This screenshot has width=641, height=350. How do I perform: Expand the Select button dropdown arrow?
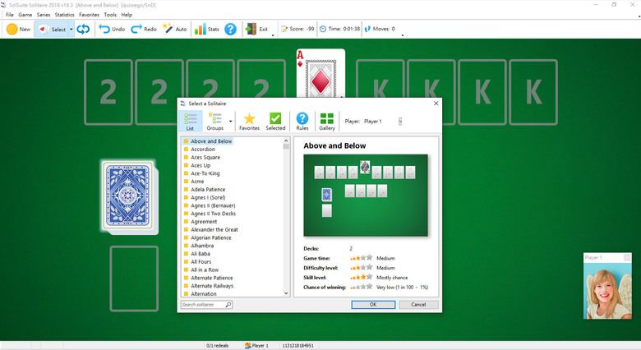pyautogui.click(x=71, y=29)
